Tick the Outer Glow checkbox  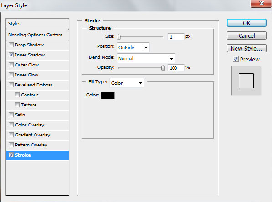(11, 65)
